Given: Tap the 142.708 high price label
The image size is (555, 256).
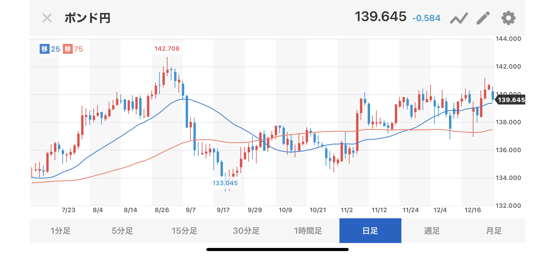Looking at the screenshot, I should pyautogui.click(x=167, y=49).
